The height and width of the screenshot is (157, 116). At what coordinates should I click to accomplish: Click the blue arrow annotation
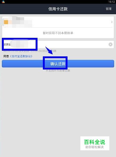point(49,50)
